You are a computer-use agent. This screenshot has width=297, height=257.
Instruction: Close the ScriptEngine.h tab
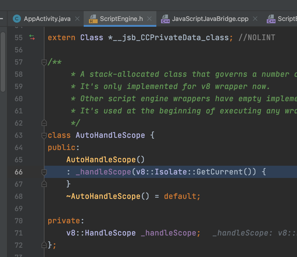(149, 19)
